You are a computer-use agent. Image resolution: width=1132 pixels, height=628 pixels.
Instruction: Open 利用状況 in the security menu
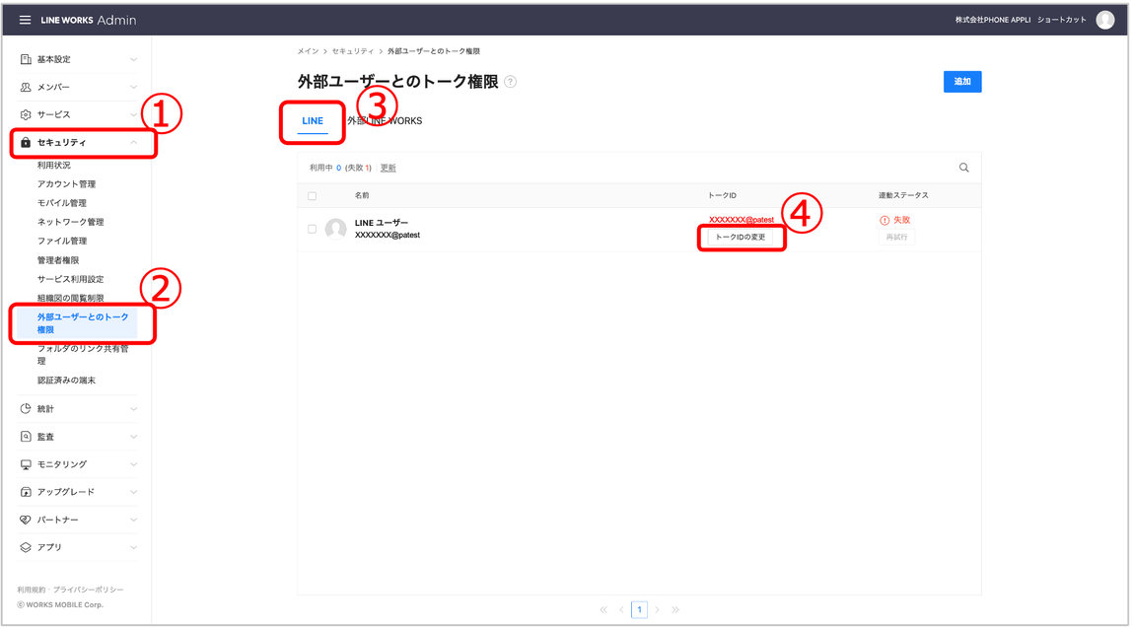click(54, 166)
